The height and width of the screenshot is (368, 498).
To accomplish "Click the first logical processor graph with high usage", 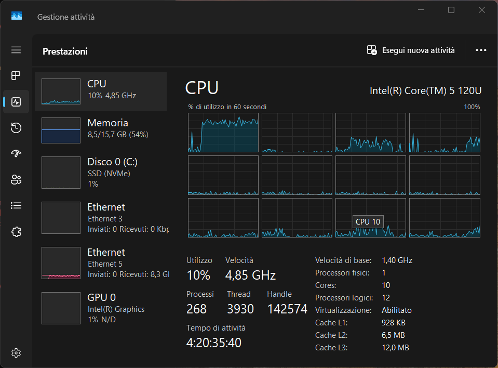I will 223,133.
